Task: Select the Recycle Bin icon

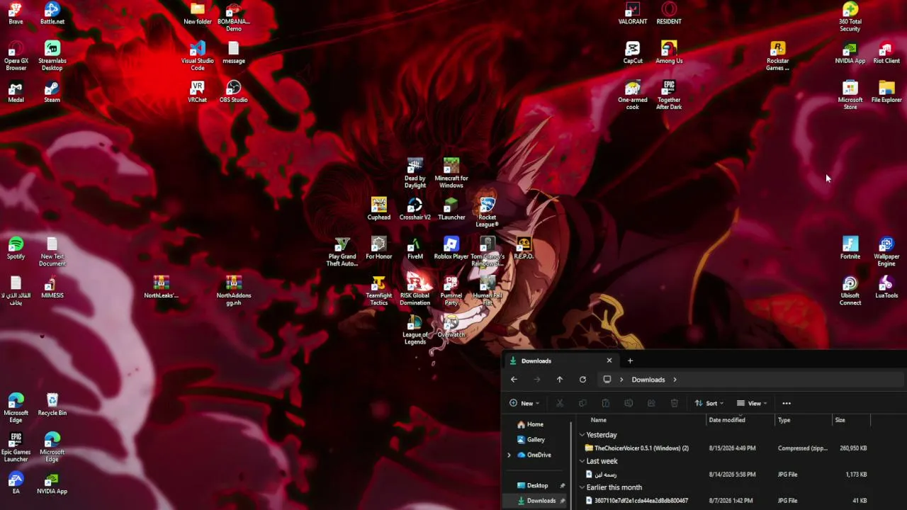Action: [52, 404]
